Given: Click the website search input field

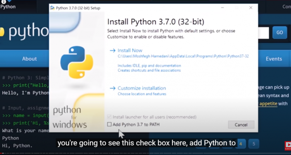Looking at the screenshot, I should pyautogui.click(x=263, y=33).
